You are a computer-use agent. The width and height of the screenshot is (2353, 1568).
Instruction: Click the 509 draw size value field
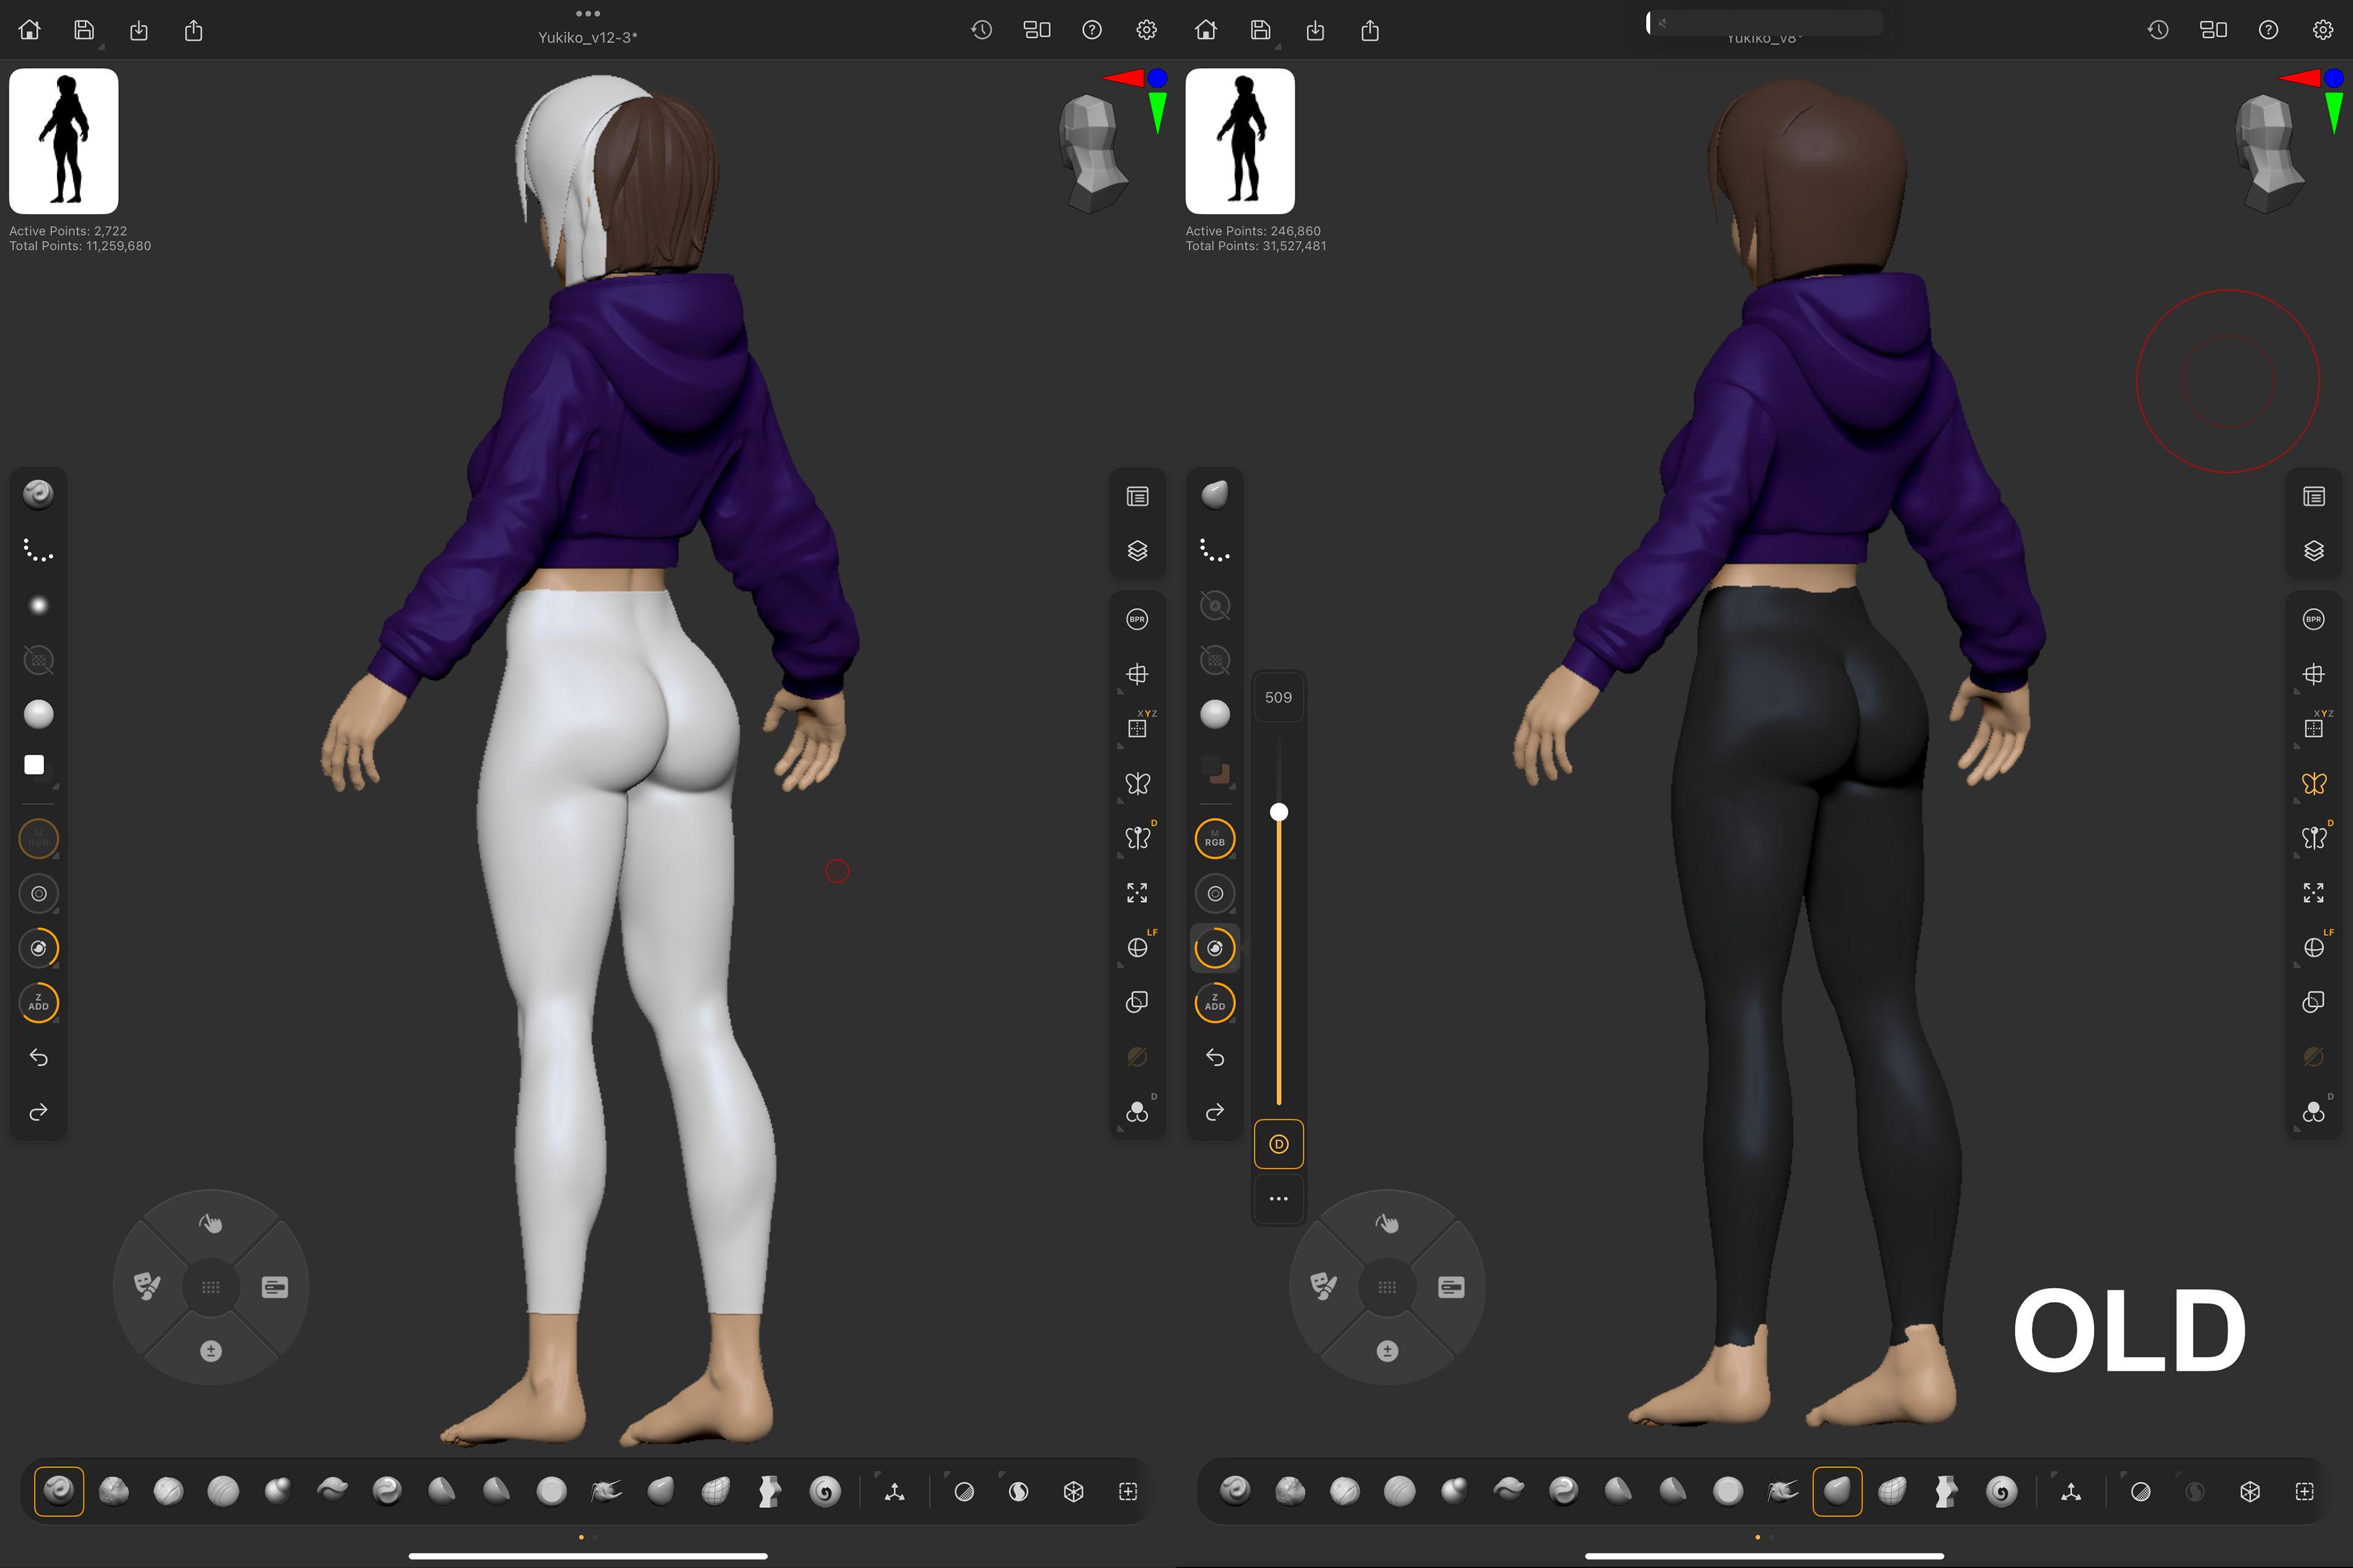pyautogui.click(x=1278, y=697)
